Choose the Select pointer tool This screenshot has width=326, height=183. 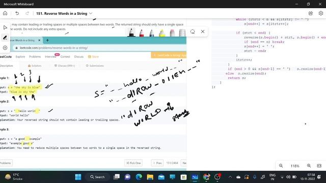click(5, 27)
